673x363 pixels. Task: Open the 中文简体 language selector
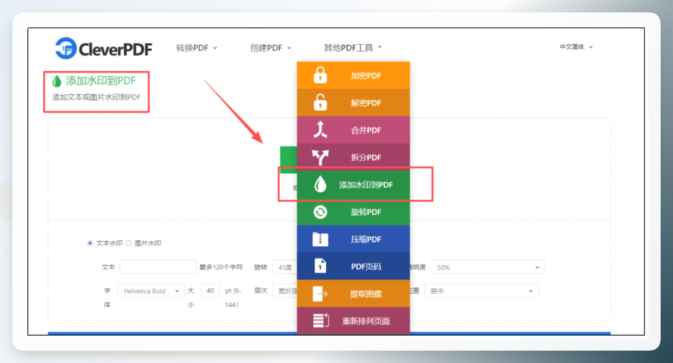tap(576, 47)
